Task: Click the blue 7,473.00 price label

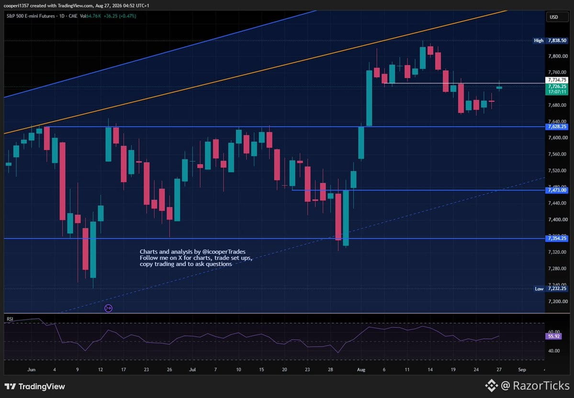Action: tap(557, 190)
